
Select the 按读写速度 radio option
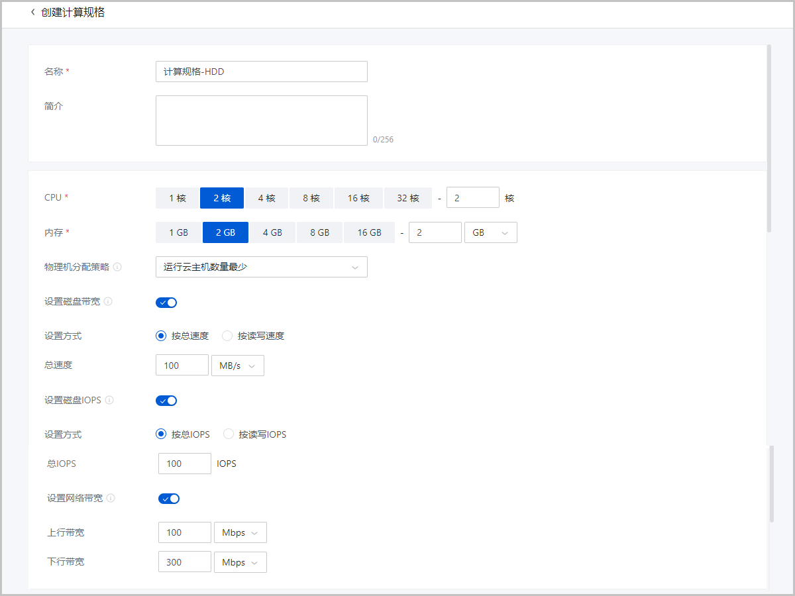click(227, 336)
